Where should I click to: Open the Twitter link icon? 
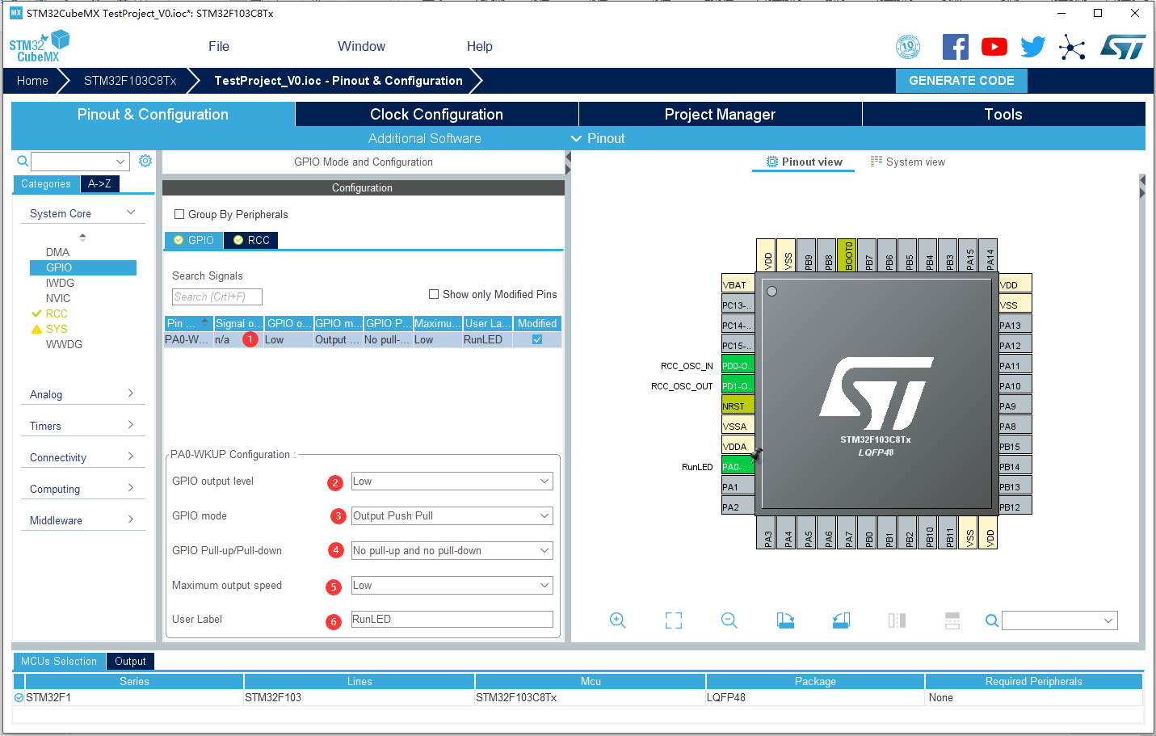pos(1032,47)
